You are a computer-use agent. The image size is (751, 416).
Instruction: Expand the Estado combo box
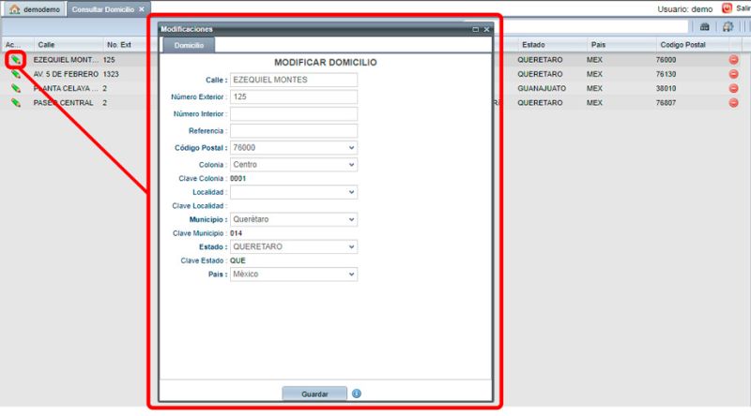coord(351,247)
